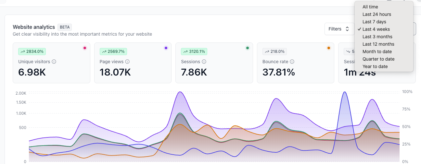Select Last 7 days from time range
Screen dimensions: 421x164
(x=374, y=22)
